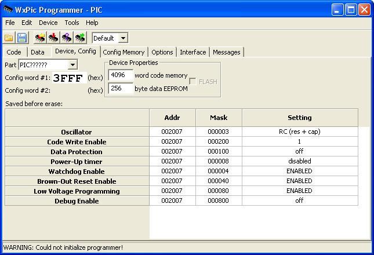Screen dimensions: 374x255
Task: Click the Debug Enable row address 002007
Action: 172,201
